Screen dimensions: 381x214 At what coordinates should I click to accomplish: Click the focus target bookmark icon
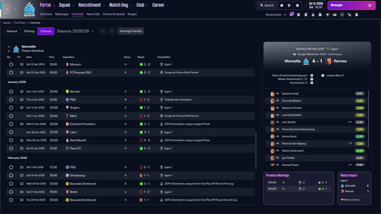click(342, 15)
